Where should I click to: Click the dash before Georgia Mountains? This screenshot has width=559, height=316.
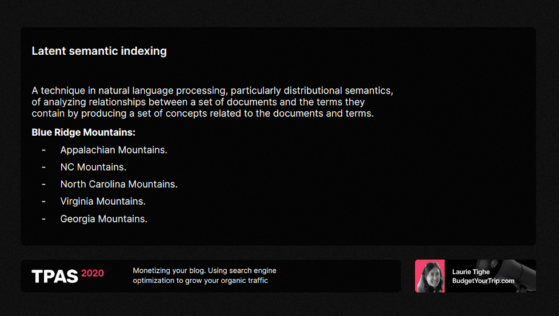click(x=43, y=219)
